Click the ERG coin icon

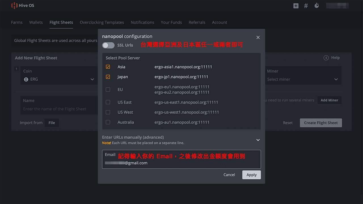coord(26,79)
